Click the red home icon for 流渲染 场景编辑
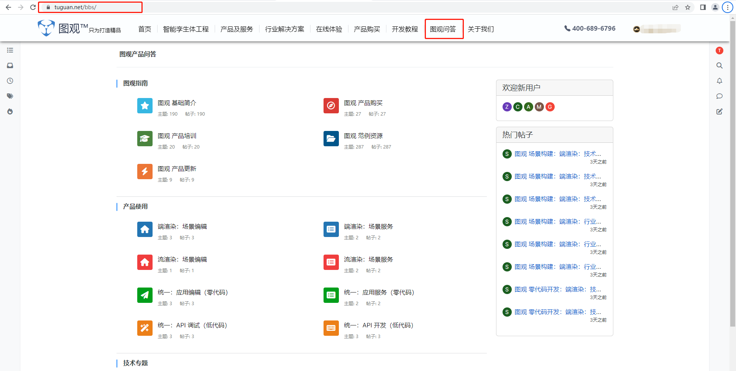 pyautogui.click(x=145, y=262)
